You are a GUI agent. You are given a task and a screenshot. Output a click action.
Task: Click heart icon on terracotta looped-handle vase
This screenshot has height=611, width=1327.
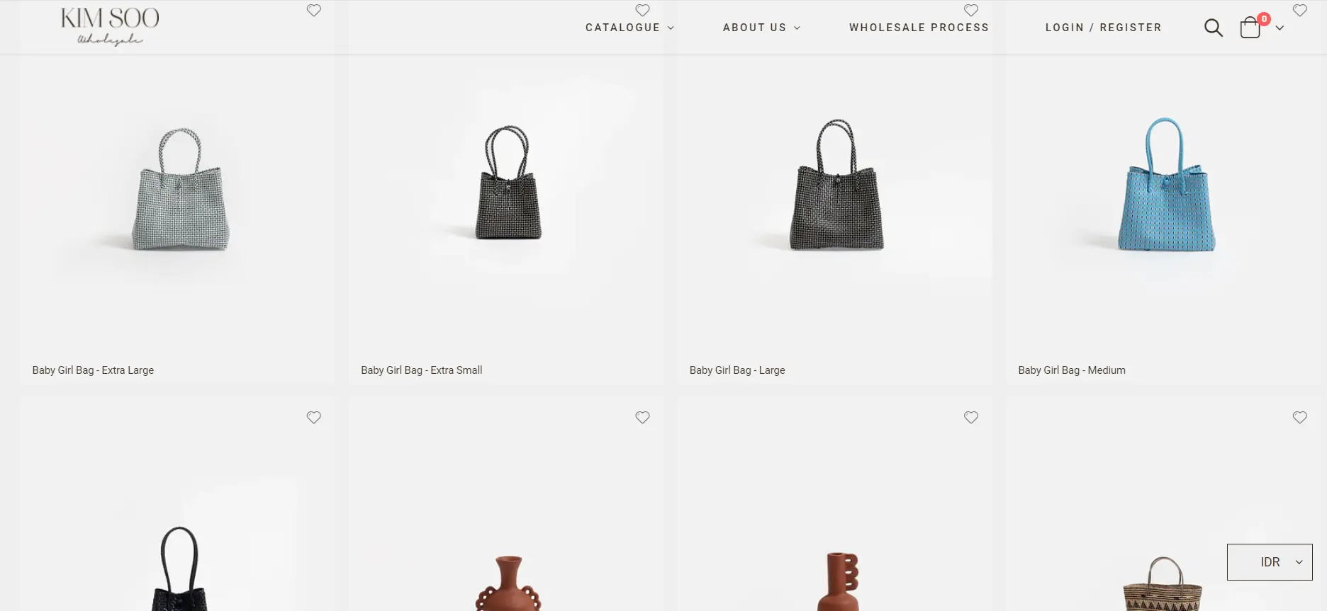pyautogui.click(x=971, y=418)
